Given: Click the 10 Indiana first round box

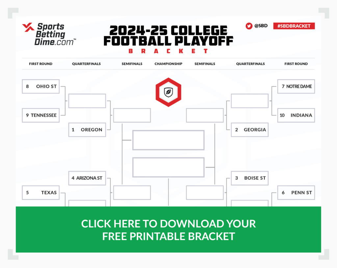Looking at the screenshot, I should tap(296, 115).
